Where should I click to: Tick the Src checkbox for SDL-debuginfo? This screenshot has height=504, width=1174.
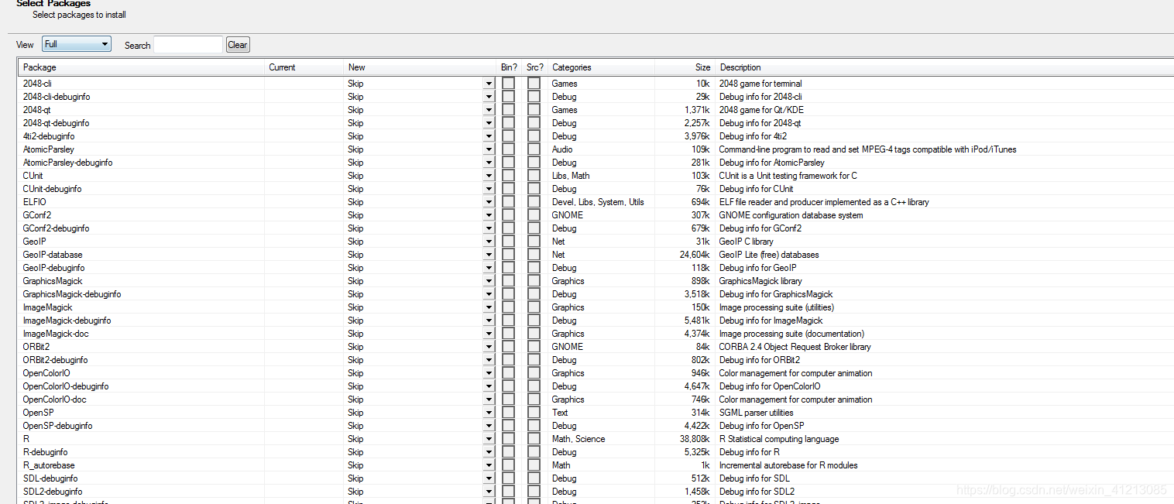tap(534, 478)
